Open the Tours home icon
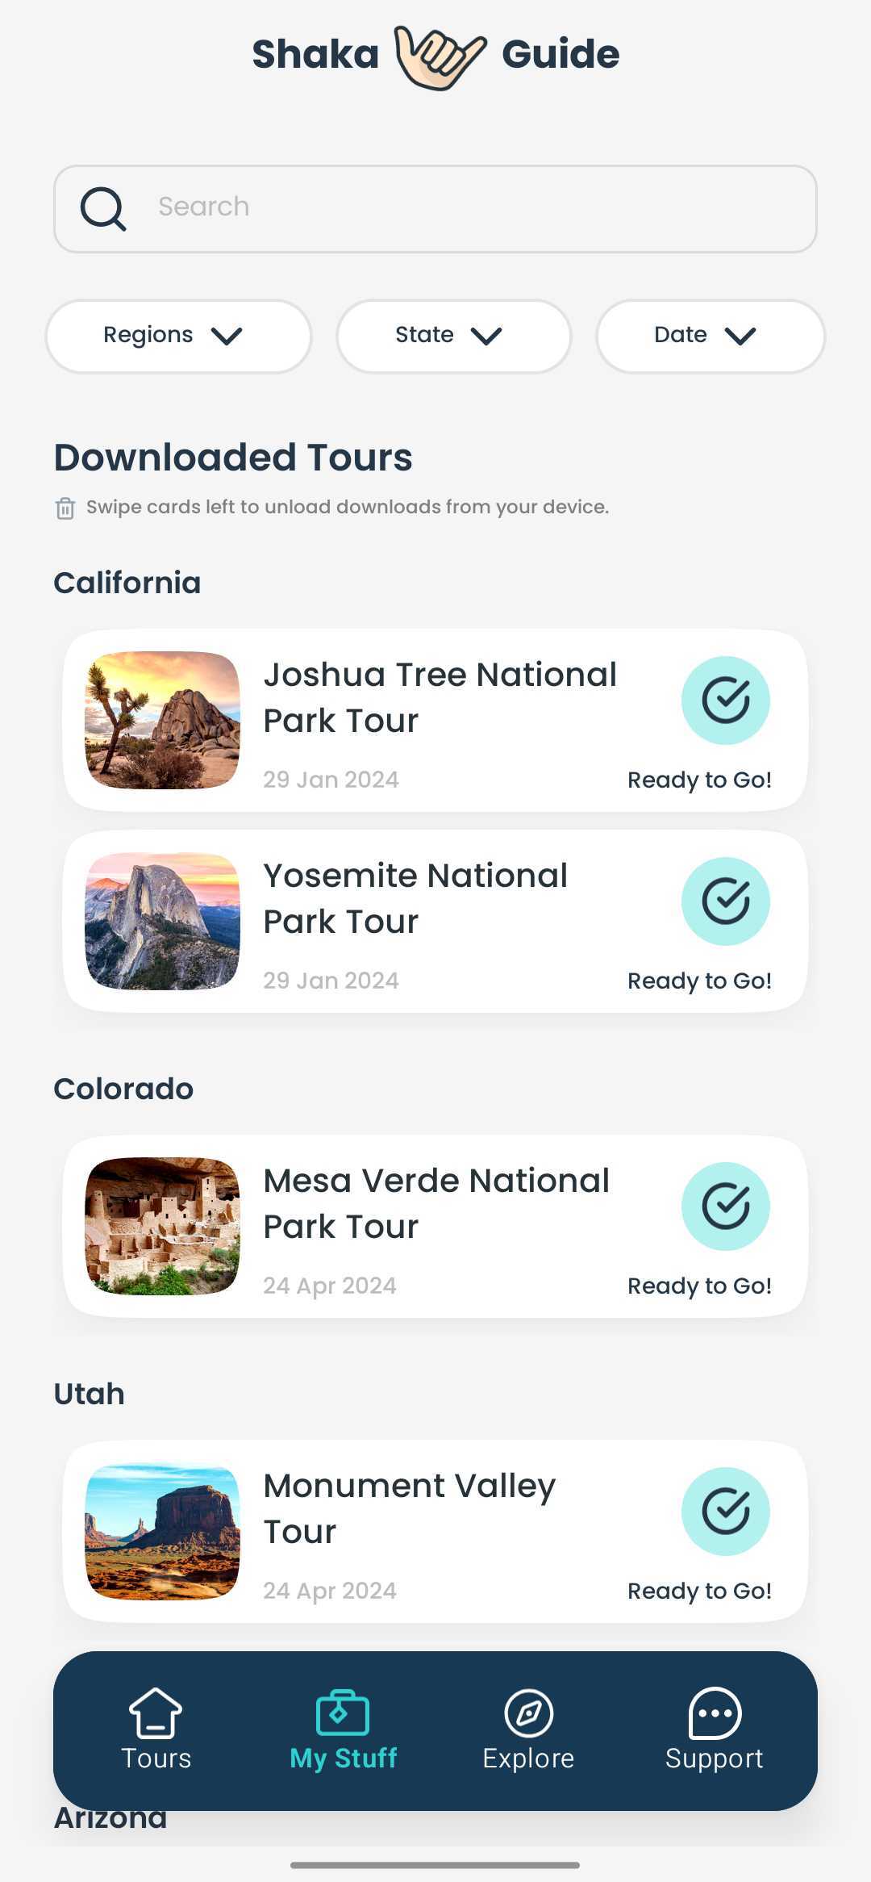The width and height of the screenshot is (871, 1882). click(156, 1713)
